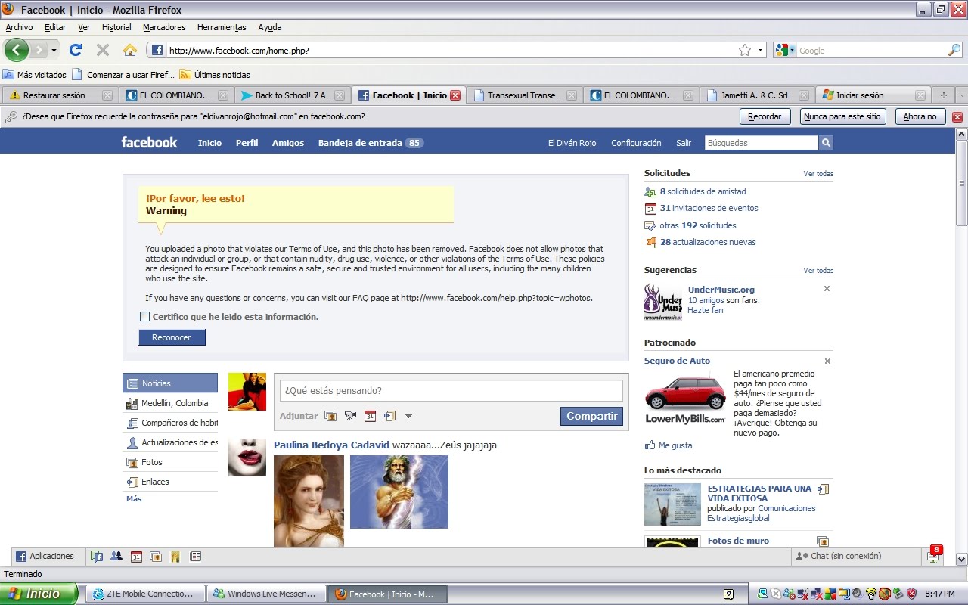Click the Windows Inicio start button
The height and width of the screenshot is (605, 968).
(39, 594)
